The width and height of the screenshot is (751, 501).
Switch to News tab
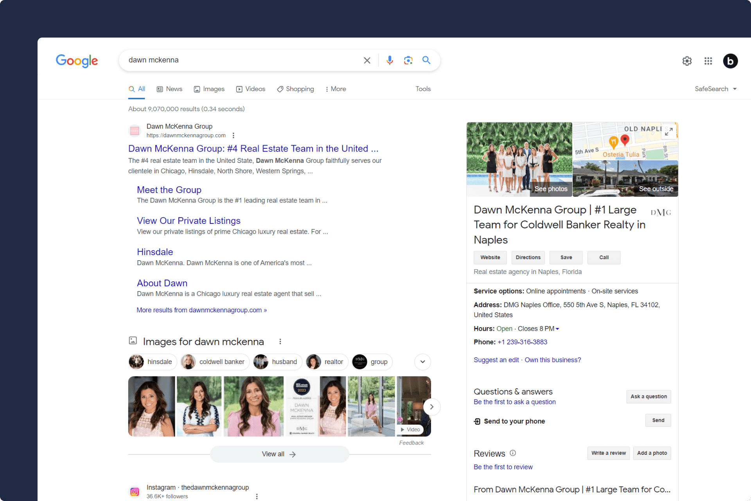pos(169,89)
